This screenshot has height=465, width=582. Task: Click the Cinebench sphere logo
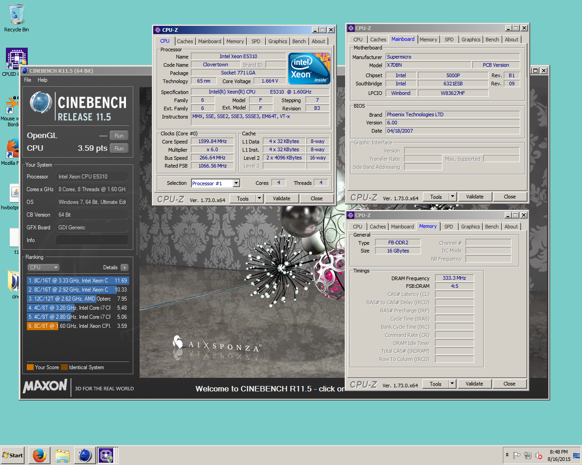41,103
